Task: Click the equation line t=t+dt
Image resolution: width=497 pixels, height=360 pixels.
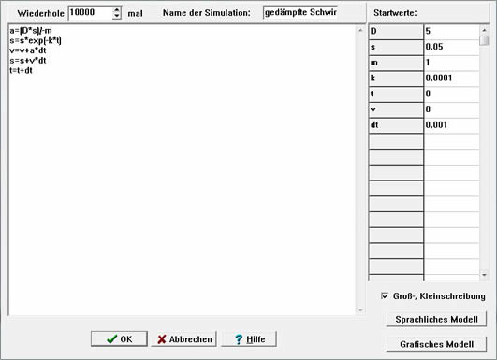Action: coord(21,70)
